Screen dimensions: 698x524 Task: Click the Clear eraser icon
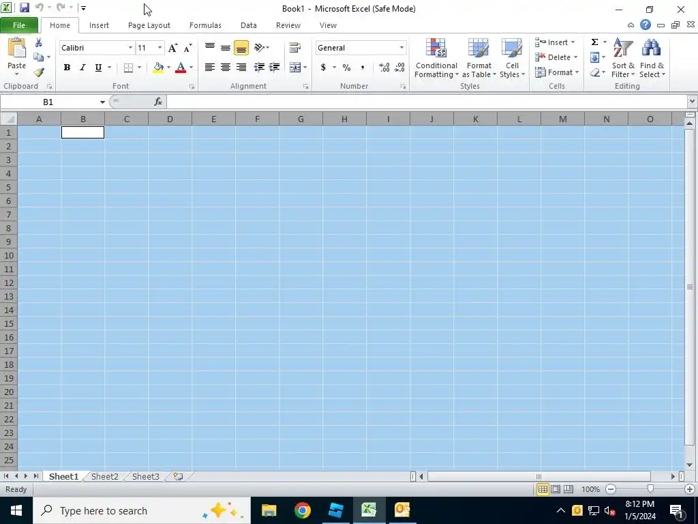594,72
